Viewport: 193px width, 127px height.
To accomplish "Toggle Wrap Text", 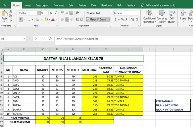I will (x=93, y=13).
